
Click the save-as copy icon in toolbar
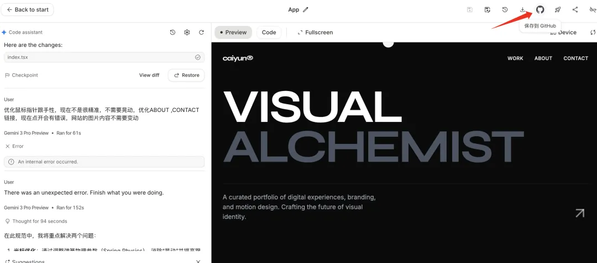[487, 9]
